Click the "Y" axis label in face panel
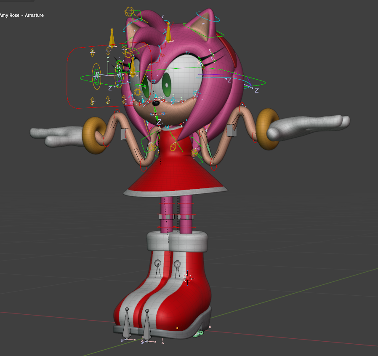378x356 pixels. [108, 58]
